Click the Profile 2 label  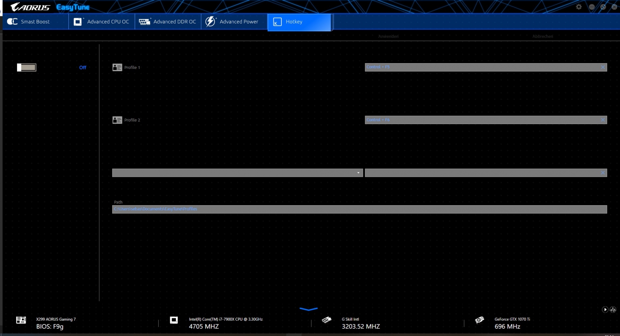coord(132,120)
